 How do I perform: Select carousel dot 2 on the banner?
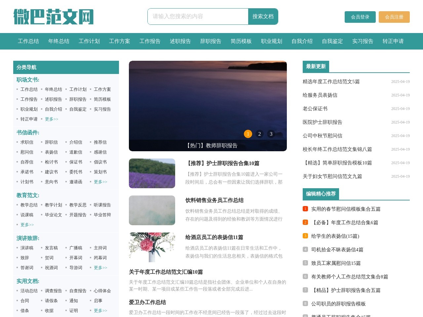point(259,134)
